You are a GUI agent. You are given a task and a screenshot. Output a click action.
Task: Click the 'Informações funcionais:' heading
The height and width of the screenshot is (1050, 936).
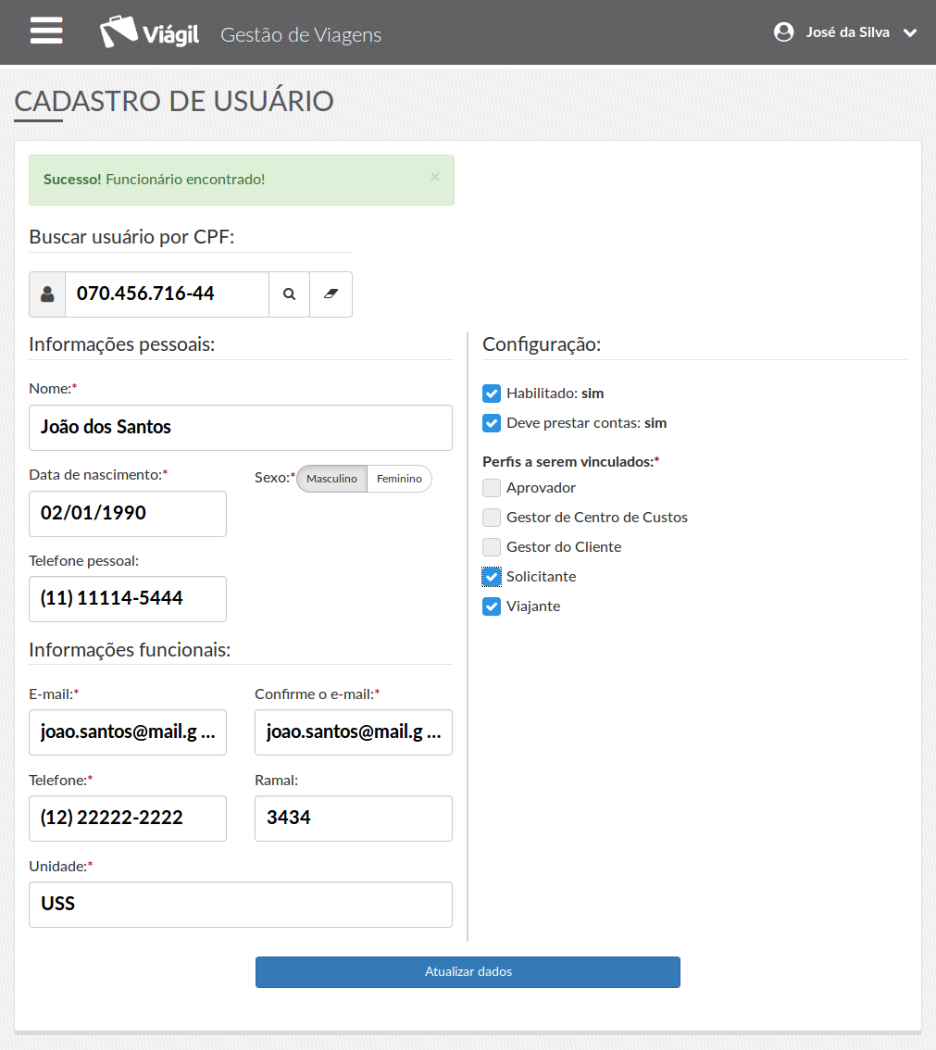pos(130,650)
